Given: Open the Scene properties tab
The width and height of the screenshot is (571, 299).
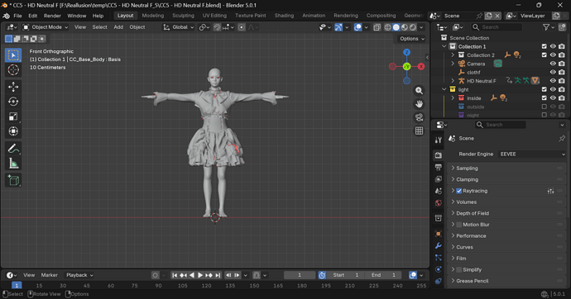Looking at the screenshot, I should coord(439,191).
